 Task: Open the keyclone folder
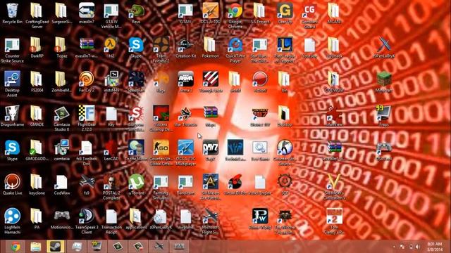click(37, 184)
